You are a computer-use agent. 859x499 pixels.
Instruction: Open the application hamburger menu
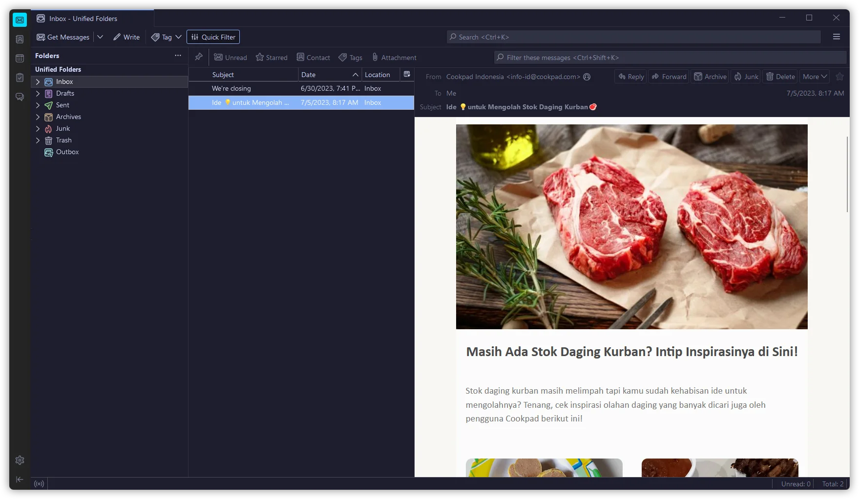(836, 37)
